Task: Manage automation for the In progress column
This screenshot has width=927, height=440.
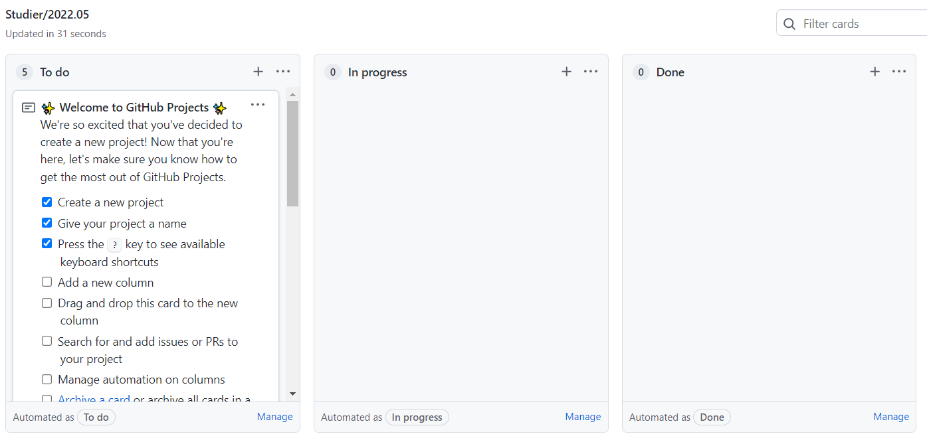Action: pos(583,417)
